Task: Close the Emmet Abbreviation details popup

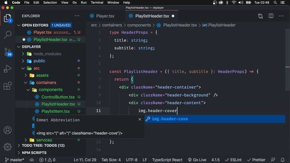Action: pyautogui.click(x=140, y=120)
